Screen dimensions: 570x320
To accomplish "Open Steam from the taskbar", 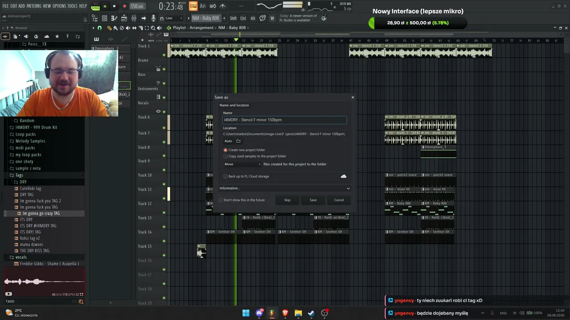I will point(311,313).
